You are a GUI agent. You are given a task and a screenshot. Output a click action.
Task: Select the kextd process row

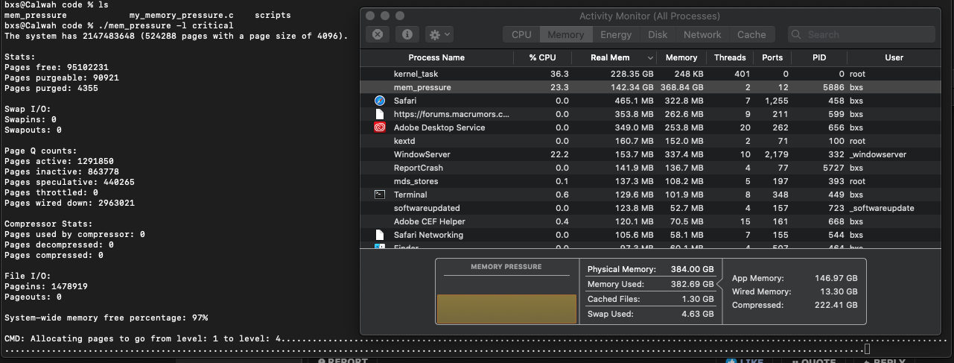click(650, 141)
